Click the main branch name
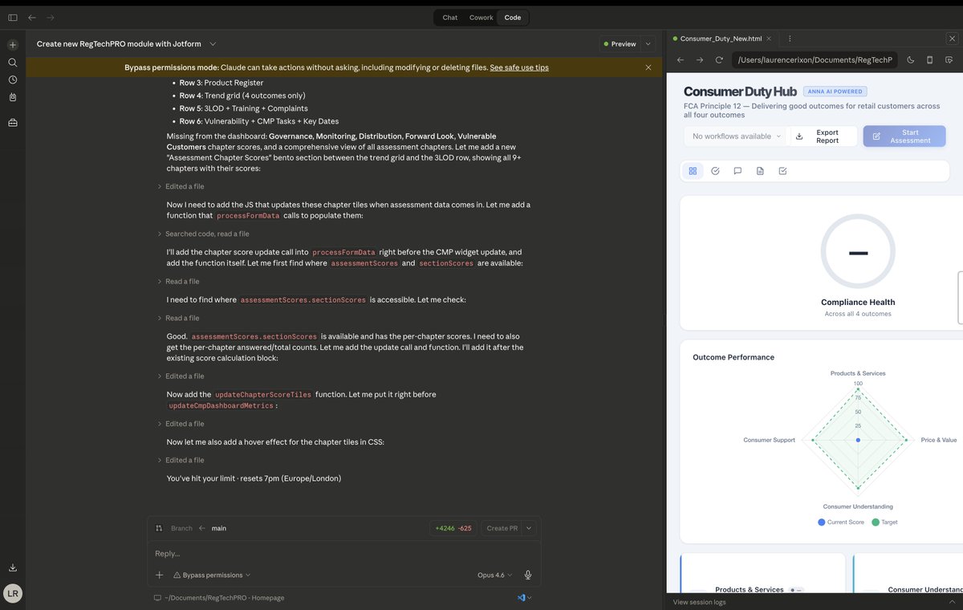Viewport: 963px width, 610px height. tap(218, 528)
